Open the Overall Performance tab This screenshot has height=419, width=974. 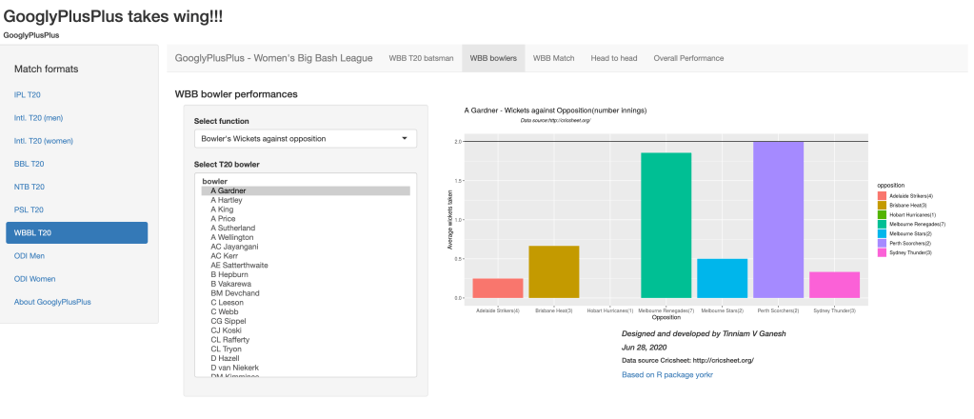click(x=688, y=58)
